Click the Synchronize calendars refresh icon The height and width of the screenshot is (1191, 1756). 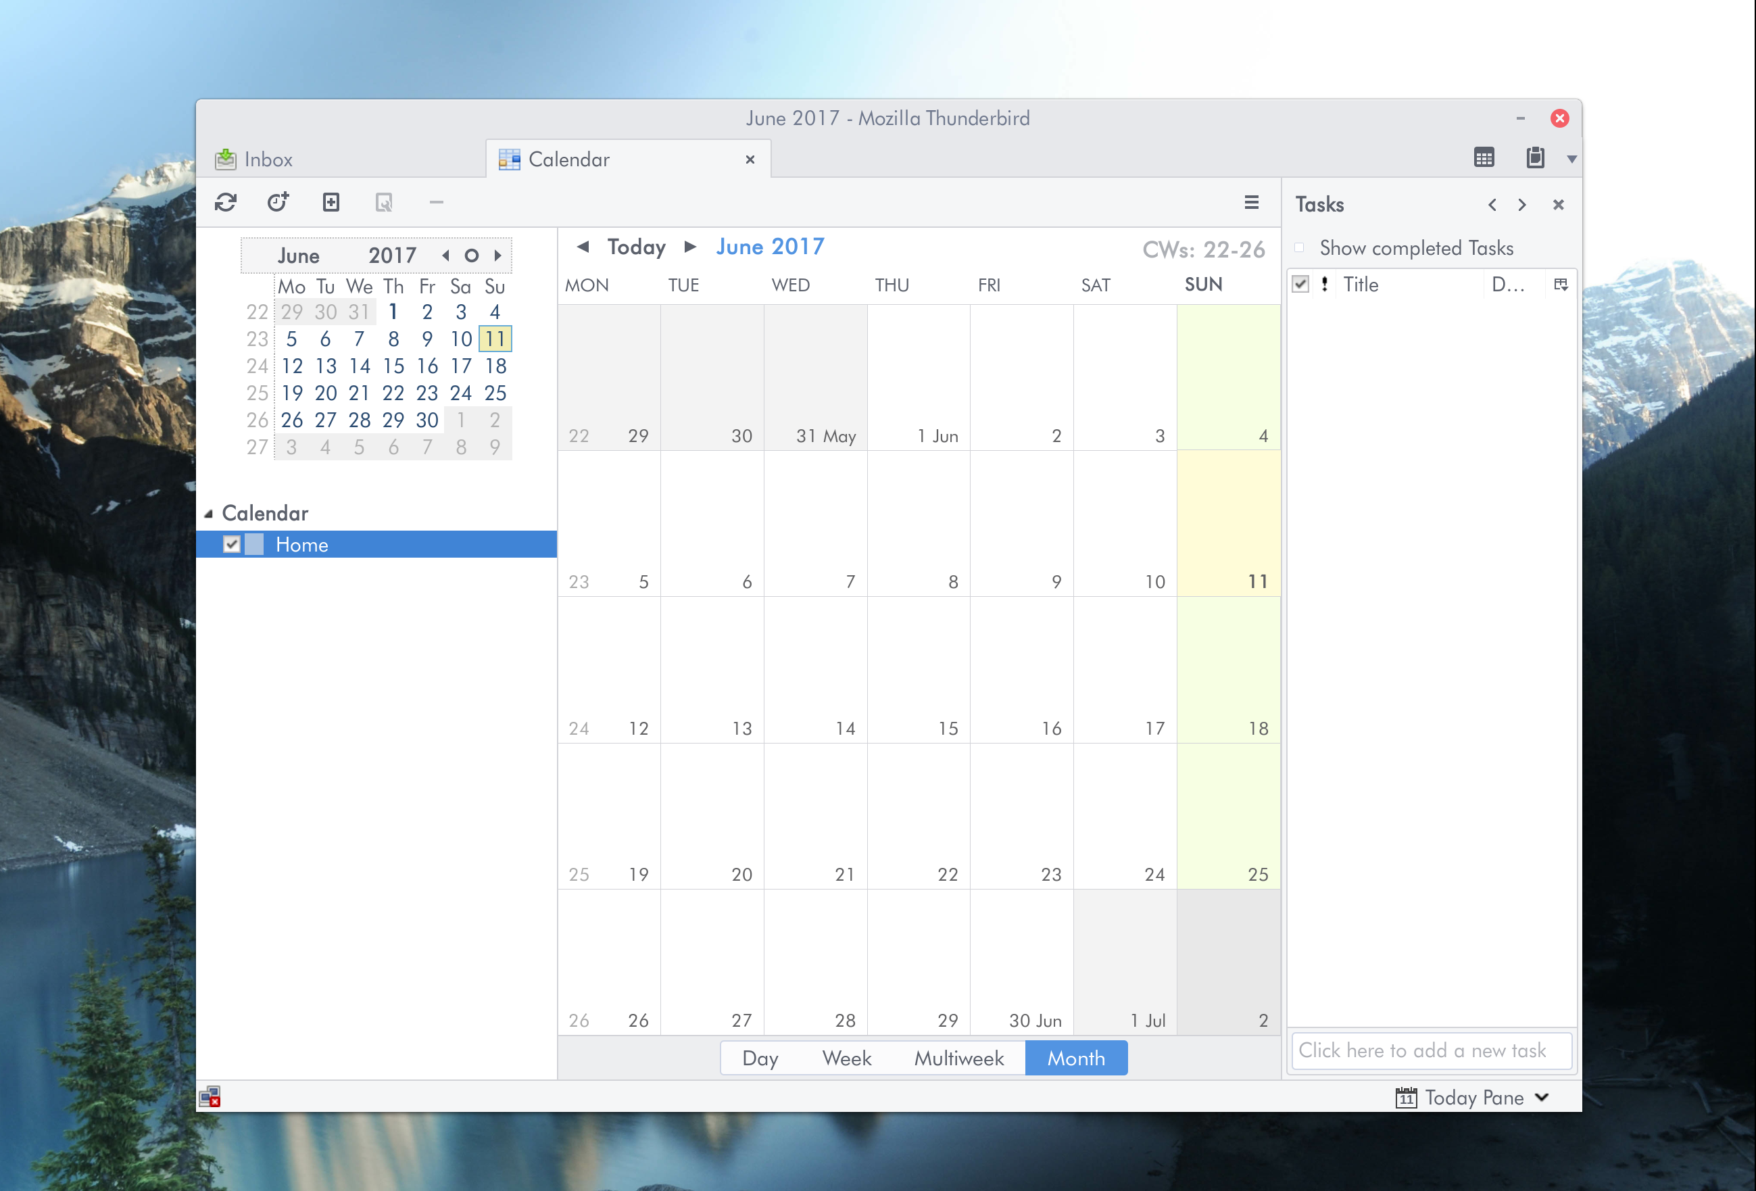click(225, 203)
